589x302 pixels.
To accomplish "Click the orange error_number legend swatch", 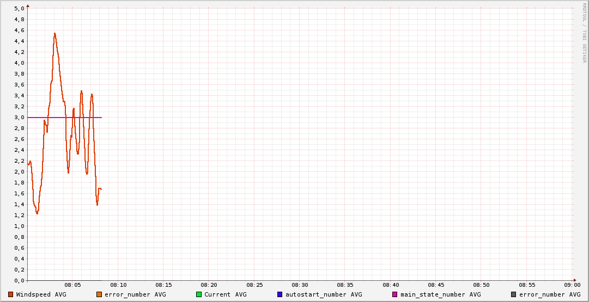I will (99, 294).
